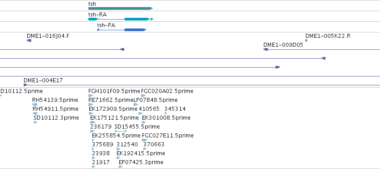Select the 236179 label
The width and height of the screenshot is (380, 169).
(101, 127)
